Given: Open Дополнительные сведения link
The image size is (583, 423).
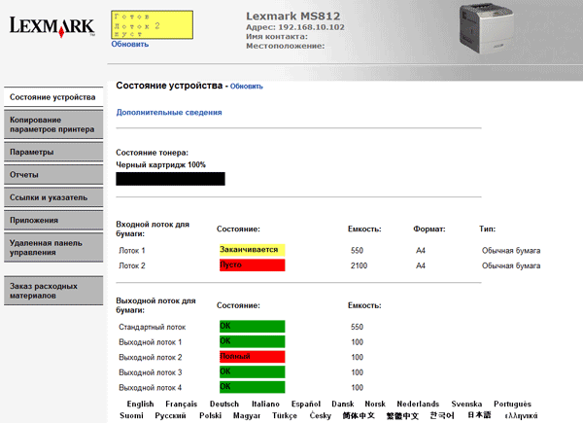Looking at the screenshot, I should click(x=169, y=113).
